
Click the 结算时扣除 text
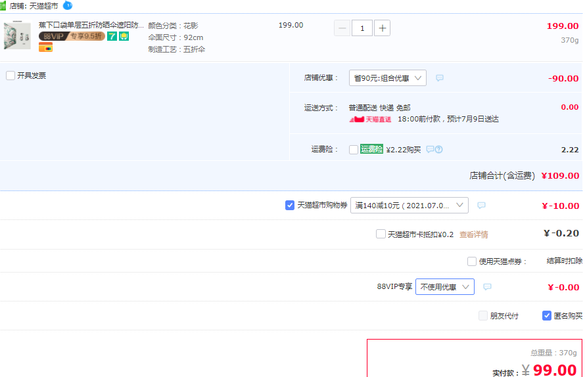[x=565, y=261]
